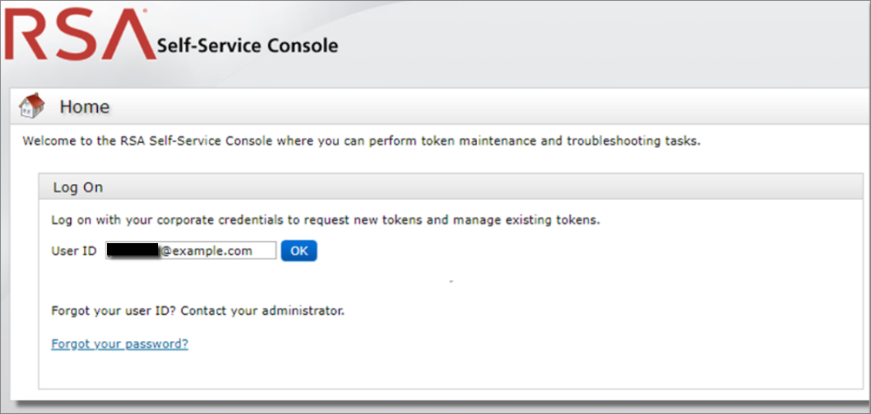This screenshot has height=414, width=871.
Task: Focus the User ID input field
Action: pos(191,251)
